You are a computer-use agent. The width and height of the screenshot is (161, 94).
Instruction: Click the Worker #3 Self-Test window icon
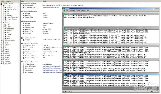[x=64, y=60]
